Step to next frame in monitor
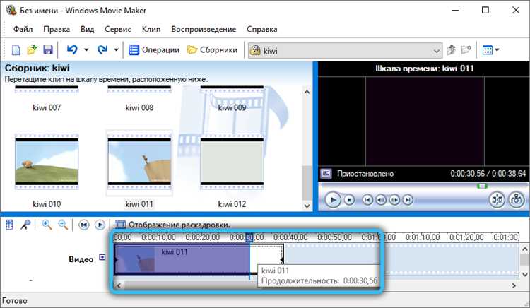 [x=394, y=200]
